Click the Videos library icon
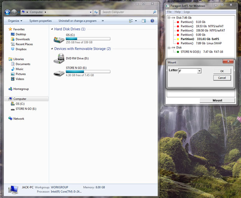The image size is (241, 198). click(13, 79)
